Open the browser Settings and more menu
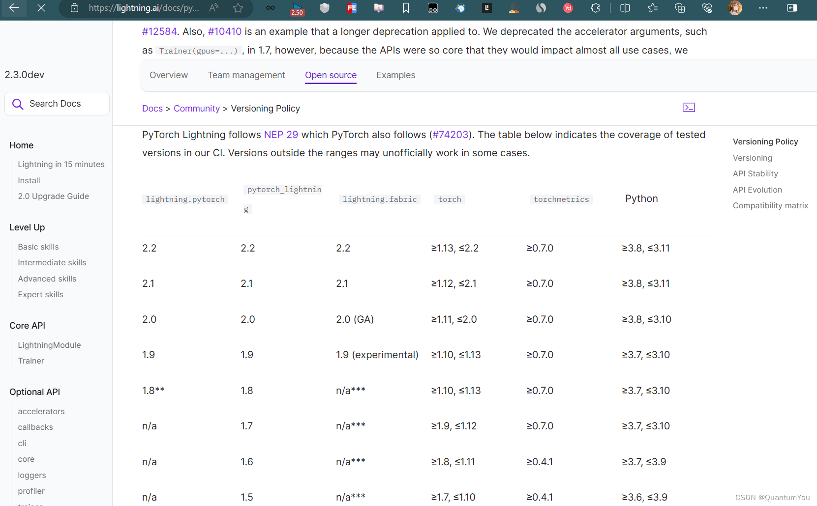The image size is (817, 506). pos(763,8)
